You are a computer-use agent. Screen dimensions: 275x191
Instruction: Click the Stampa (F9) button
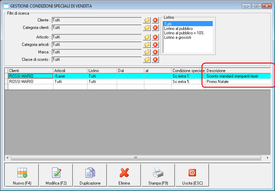[158, 175]
